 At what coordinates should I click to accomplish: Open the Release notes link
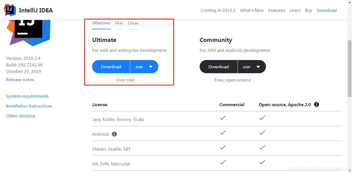tap(20, 80)
